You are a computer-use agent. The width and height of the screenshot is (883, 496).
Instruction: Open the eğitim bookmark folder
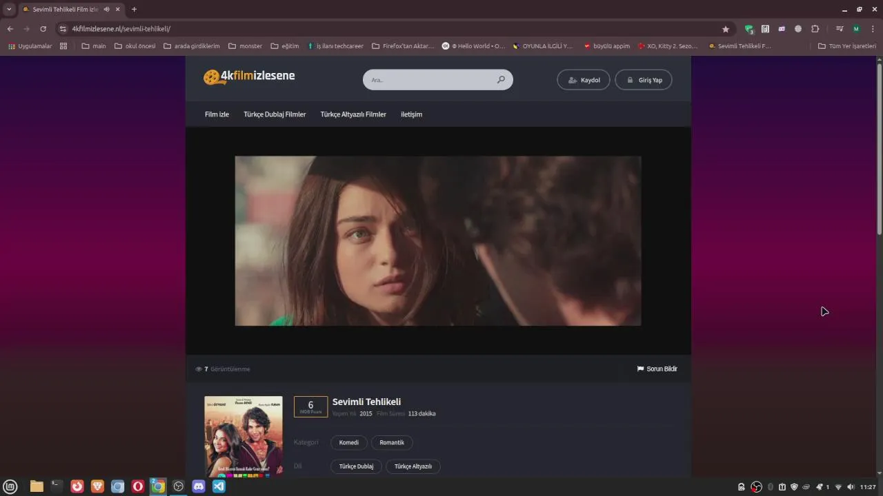pos(285,46)
